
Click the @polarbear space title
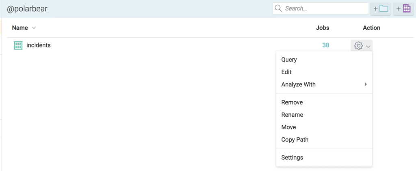pos(27,9)
